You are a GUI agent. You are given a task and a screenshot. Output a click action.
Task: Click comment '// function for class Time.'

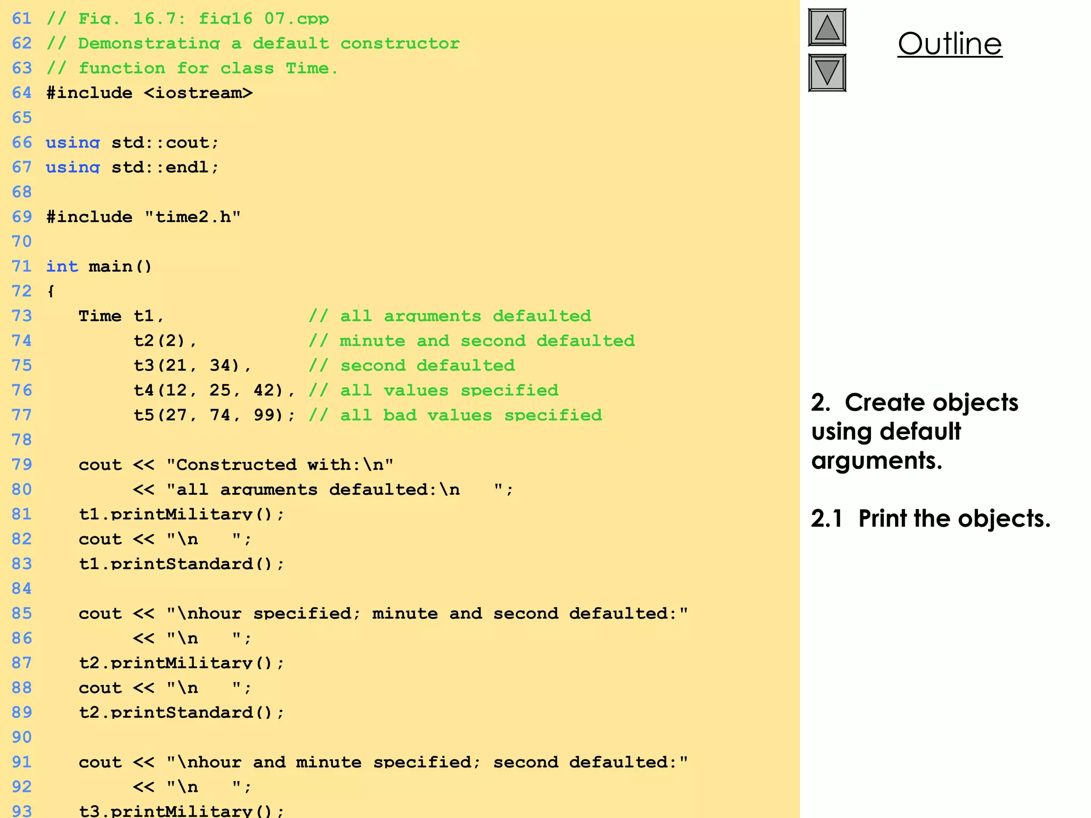192,68
